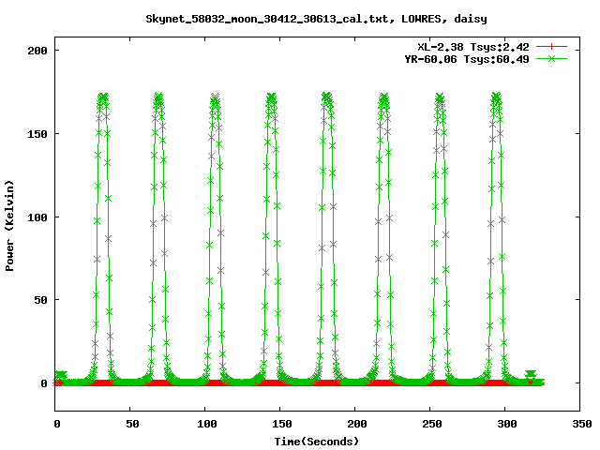
Task: Click the green legend line sample
Action: click(x=551, y=58)
